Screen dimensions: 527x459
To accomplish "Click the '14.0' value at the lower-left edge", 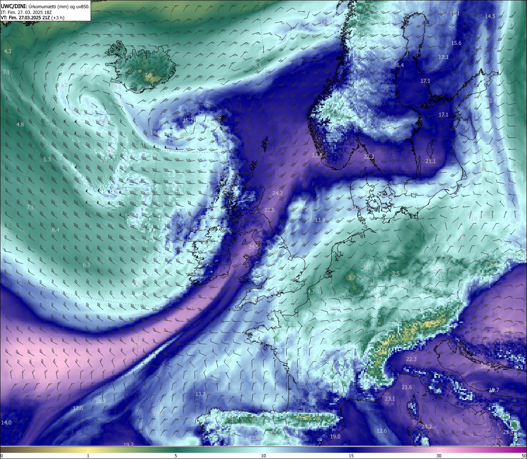I will pyautogui.click(x=6, y=423).
